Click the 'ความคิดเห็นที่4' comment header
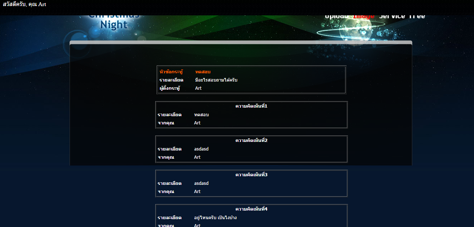Screen dimensions: 474x227 coord(251,209)
